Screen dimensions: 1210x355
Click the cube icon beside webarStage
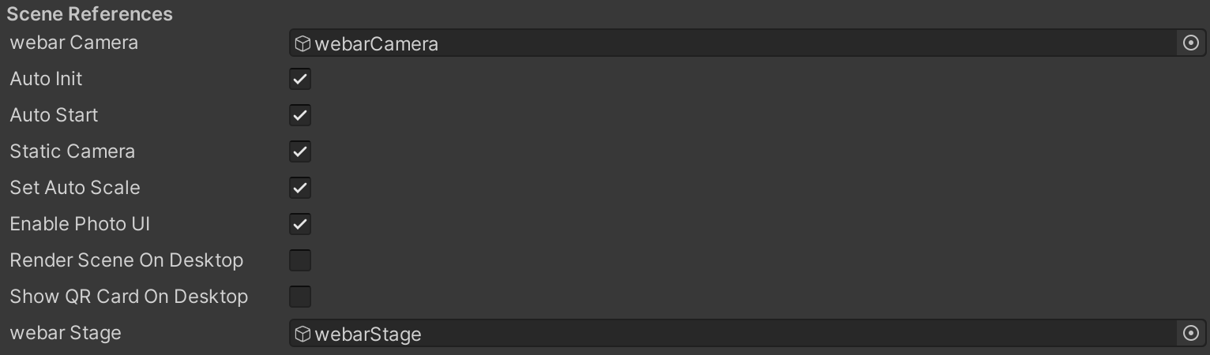[302, 334]
